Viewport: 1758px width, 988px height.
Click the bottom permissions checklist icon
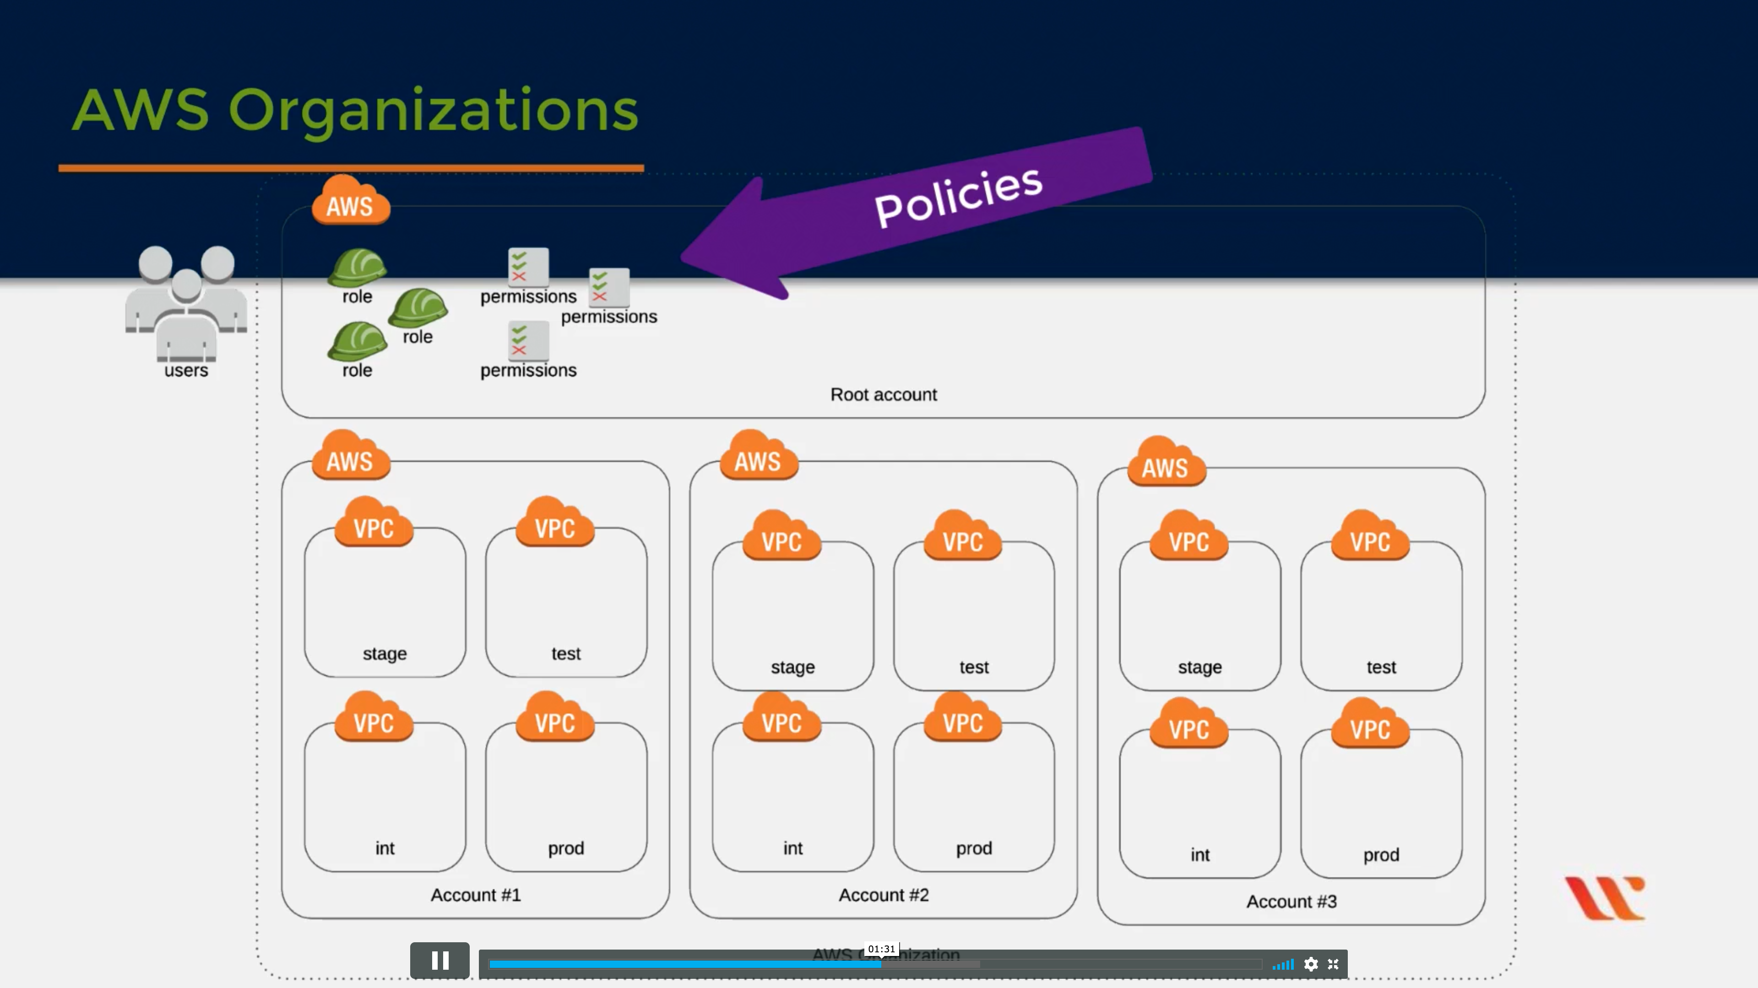coord(528,340)
